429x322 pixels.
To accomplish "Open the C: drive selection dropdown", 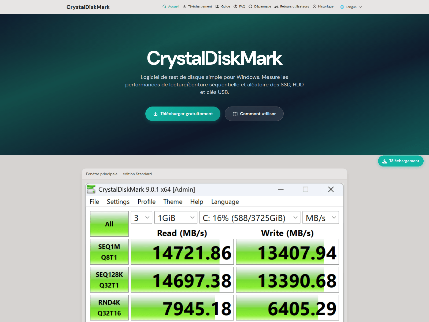I will click(250, 218).
